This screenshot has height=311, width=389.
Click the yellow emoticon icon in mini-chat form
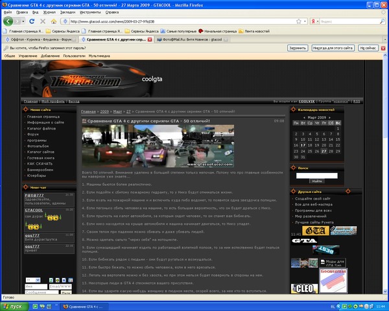click(x=58, y=280)
